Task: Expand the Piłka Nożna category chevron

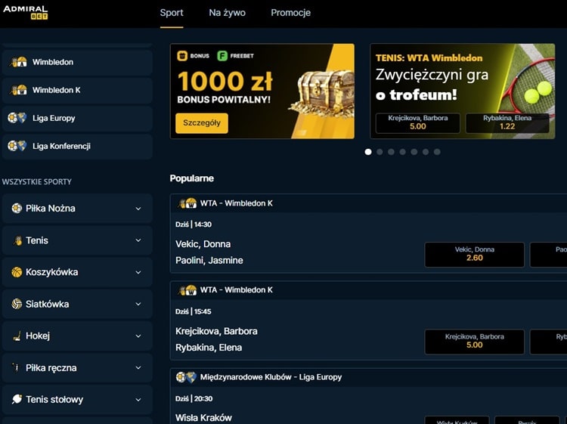Action: (138, 209)
